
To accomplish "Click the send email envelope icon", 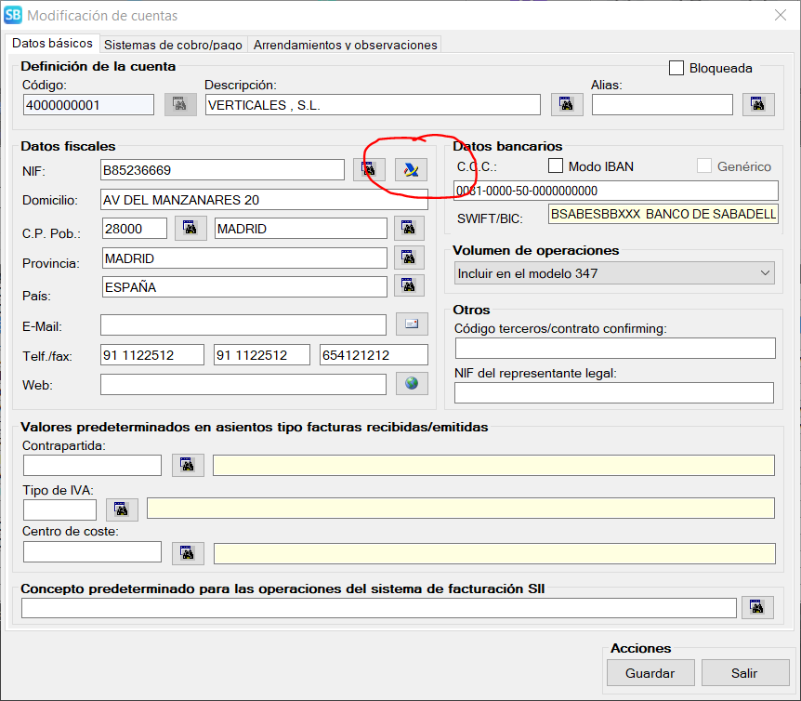I will coord(412,324).
